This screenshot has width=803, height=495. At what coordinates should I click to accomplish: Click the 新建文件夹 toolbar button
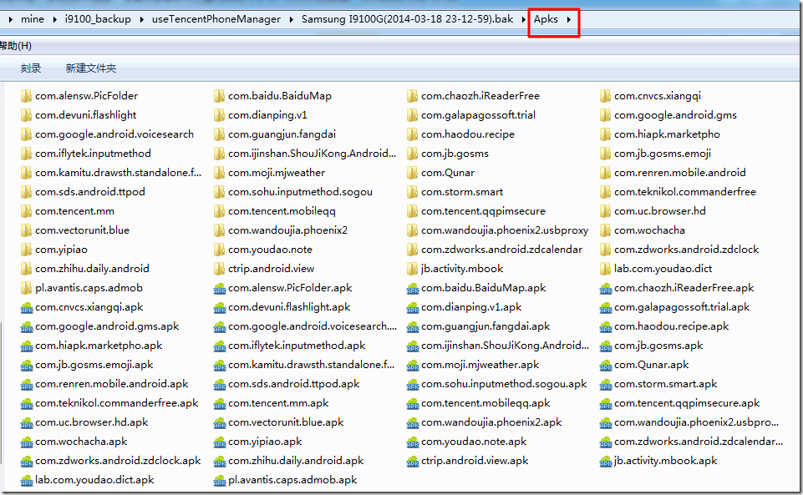point(90,68)
